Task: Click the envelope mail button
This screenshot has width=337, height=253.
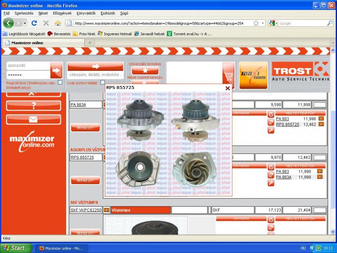Action: point(34,119)
